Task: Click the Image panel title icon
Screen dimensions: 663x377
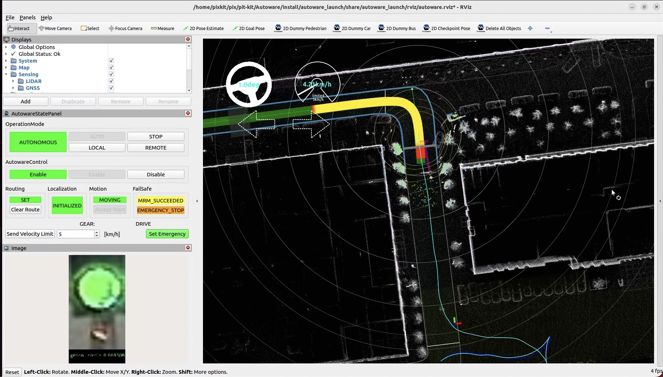Action: coord(6,248)
